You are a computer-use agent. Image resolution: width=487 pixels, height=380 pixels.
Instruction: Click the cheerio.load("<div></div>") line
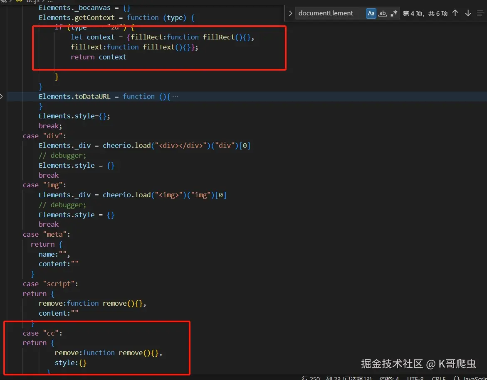point(144,146)
